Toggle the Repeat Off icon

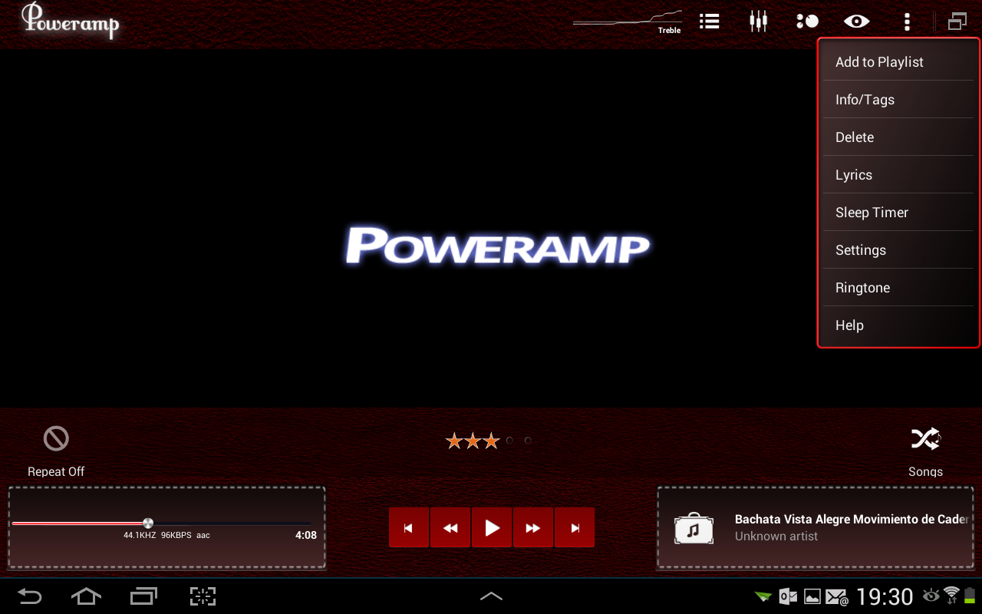[x=56, y=439]
